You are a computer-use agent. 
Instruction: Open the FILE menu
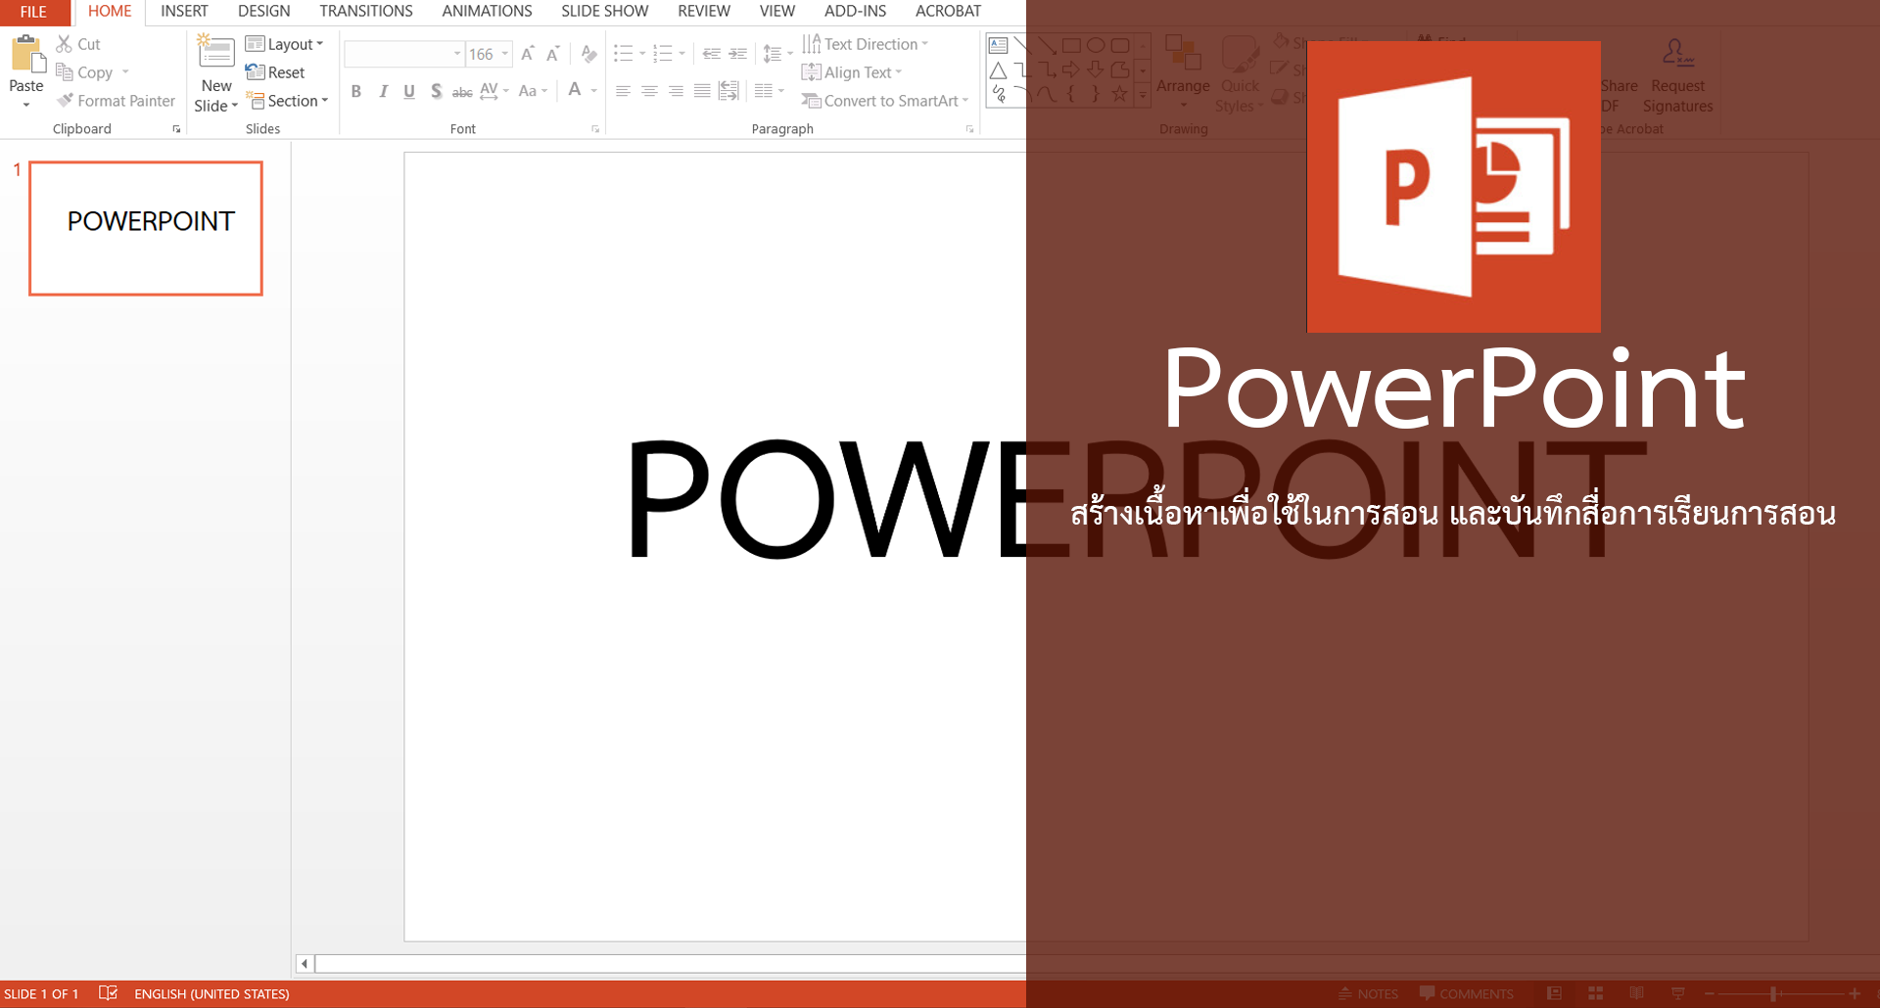click(x=34, y=11)
